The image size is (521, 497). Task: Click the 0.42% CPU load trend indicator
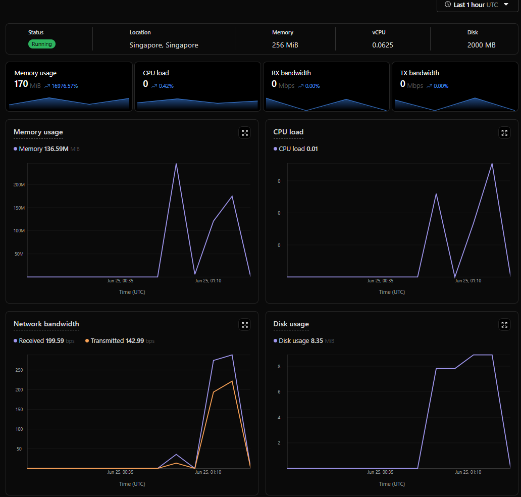(x=163, y=86)
